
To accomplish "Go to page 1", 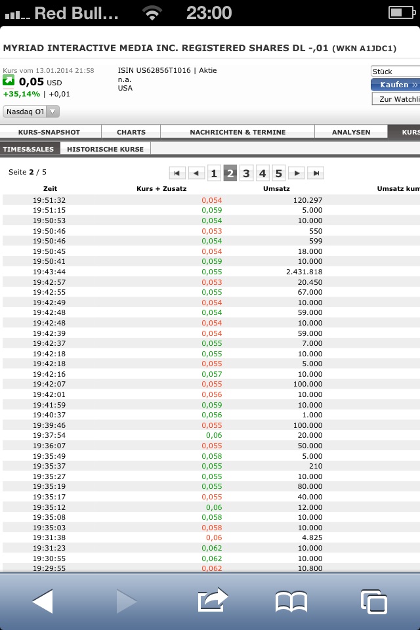I will [214, 173].
